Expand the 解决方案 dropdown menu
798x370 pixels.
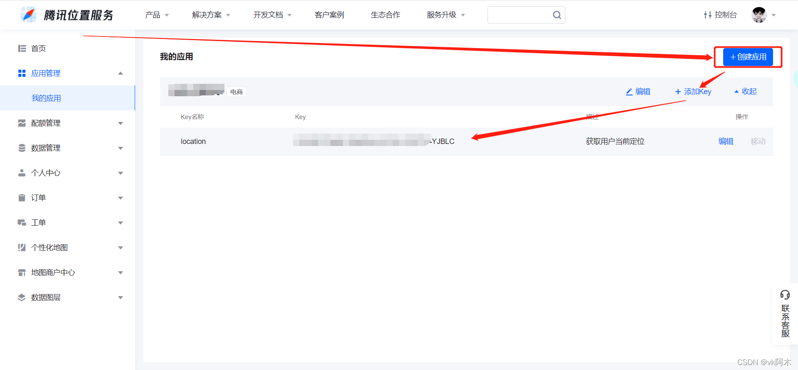211,15
